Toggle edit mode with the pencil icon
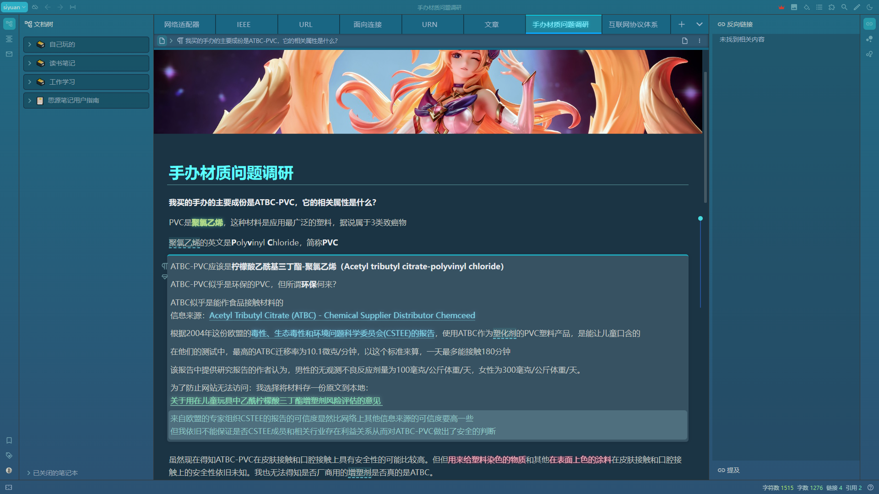Screen dimensions: 879x494 pyautogui.click(x=857, y=7)
